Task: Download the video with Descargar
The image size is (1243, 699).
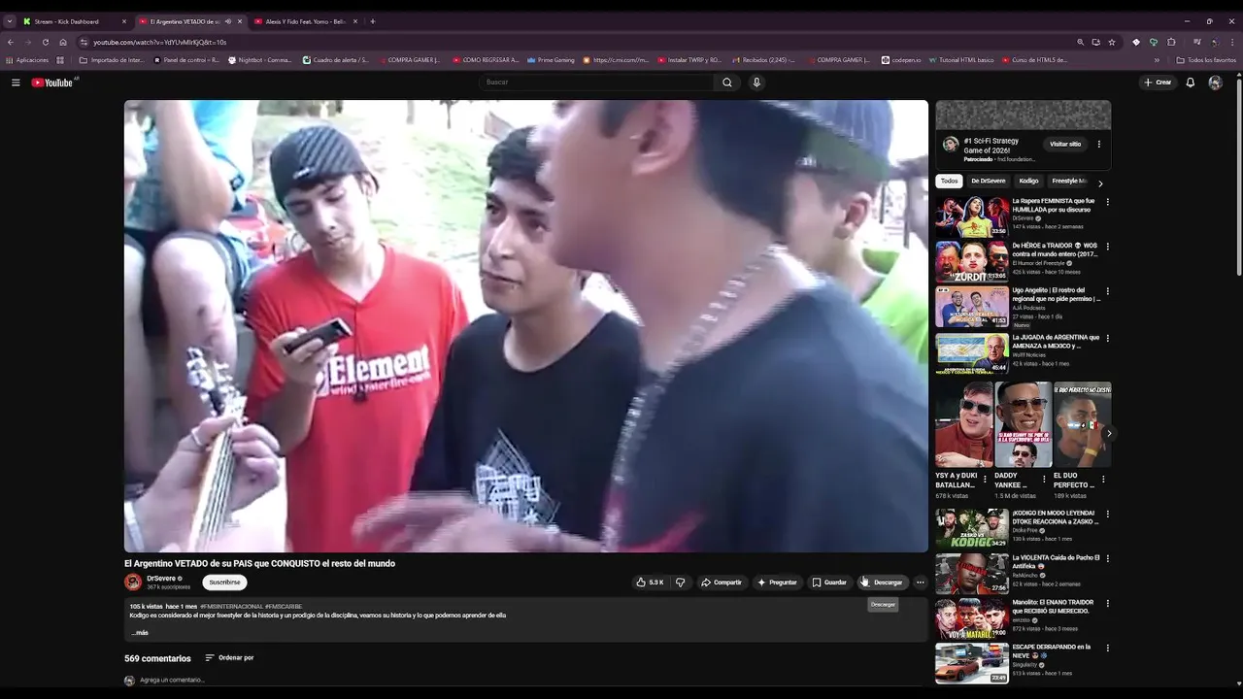Action: point(883,582)
